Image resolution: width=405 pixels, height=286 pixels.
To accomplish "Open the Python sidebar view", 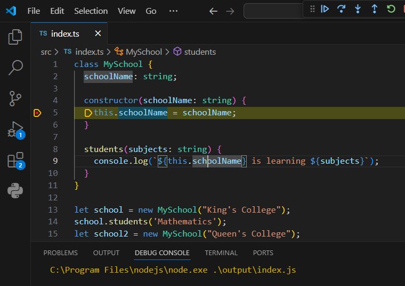I will pyautogui.click(x=15, y=190).
